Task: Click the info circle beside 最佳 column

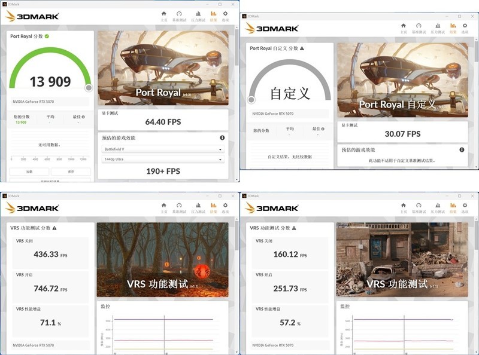Action: tap(83, 116)
